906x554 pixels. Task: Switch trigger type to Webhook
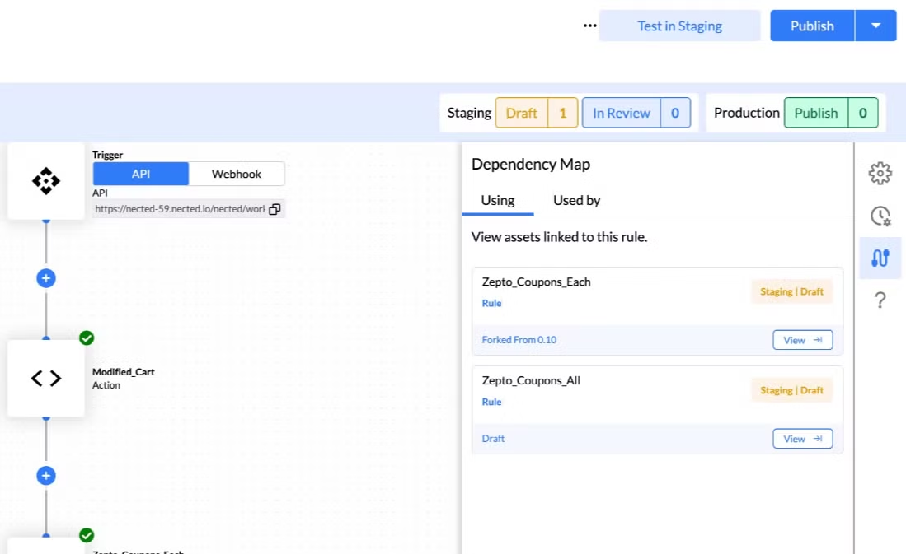(x=237, y=174)
